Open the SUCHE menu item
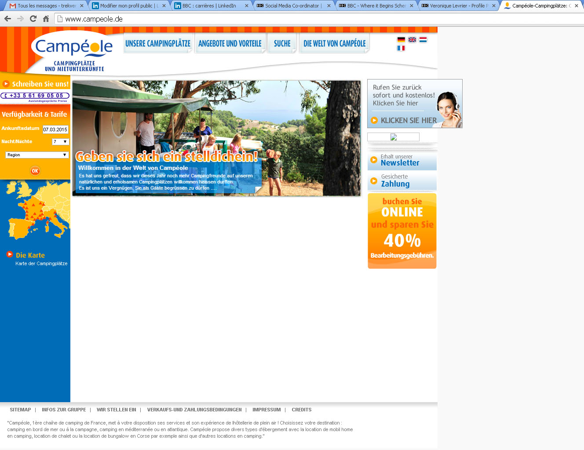584x450 pixels. [282, 43]
